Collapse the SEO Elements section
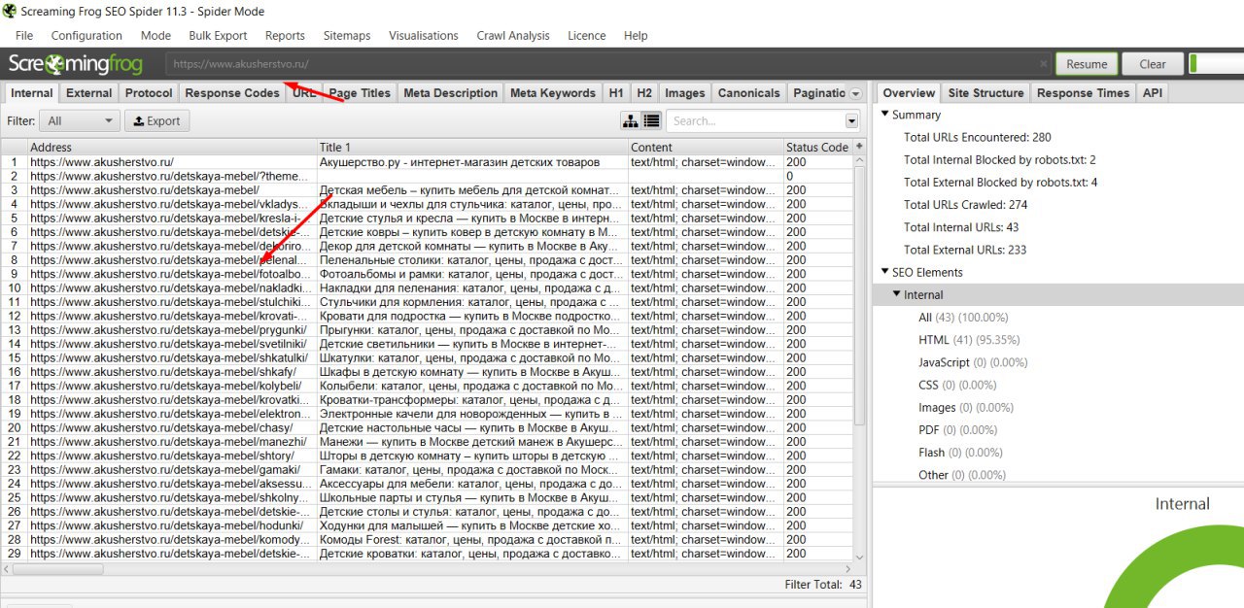The image size is (1244, 608). point(885,272)
